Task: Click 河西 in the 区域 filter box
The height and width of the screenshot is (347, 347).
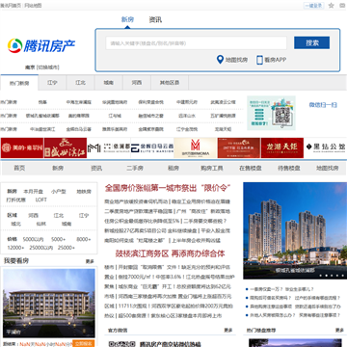Action: [33, 215]
